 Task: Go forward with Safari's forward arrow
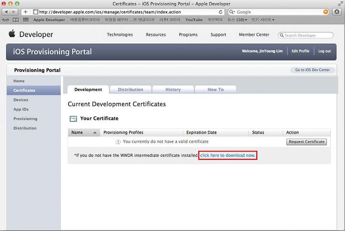13,12
